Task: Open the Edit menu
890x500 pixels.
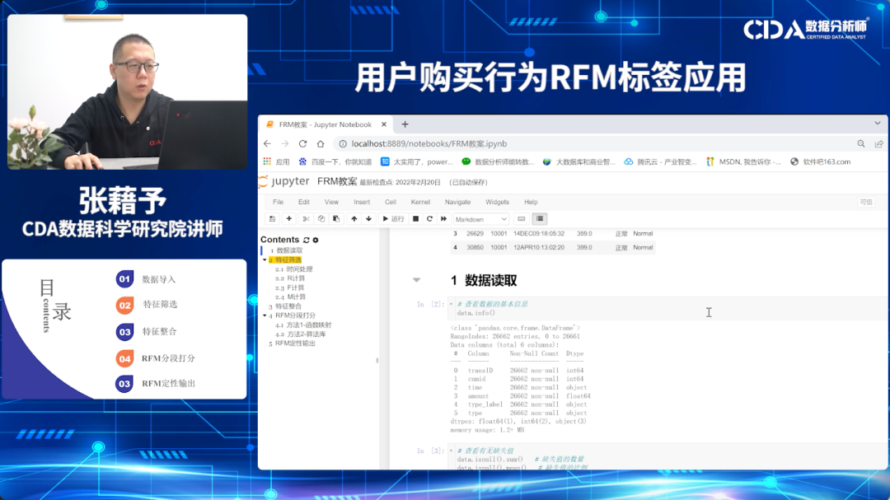Action: pyautogui.click(x=304, y=202)
